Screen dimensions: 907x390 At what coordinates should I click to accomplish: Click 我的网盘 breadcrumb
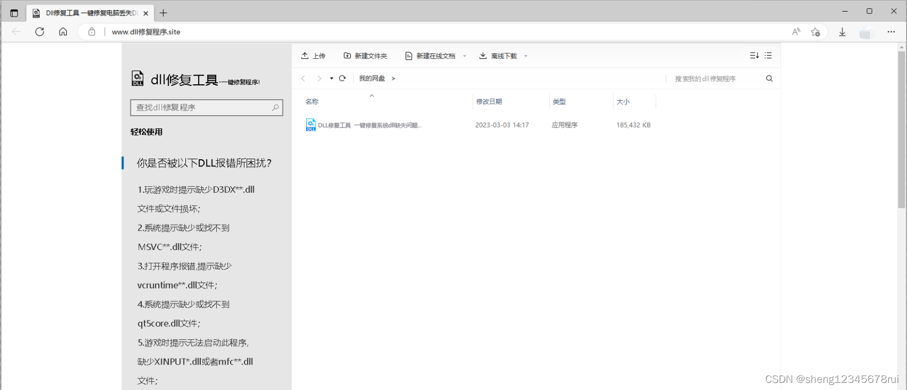[372, 79]
